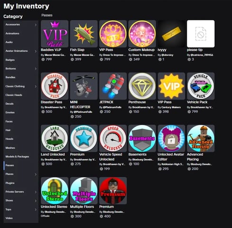The image size is (232, 228).
Task: Open the Vehicle Speed Unlocked speedometer icon
Action: click(x=113, y=138)
